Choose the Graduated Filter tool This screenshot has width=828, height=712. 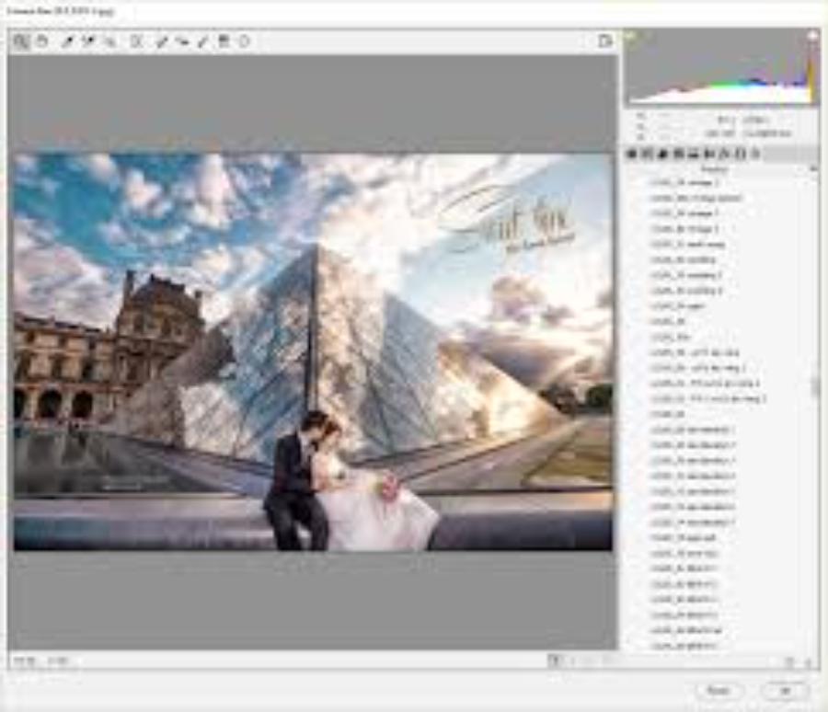[224, 41]
